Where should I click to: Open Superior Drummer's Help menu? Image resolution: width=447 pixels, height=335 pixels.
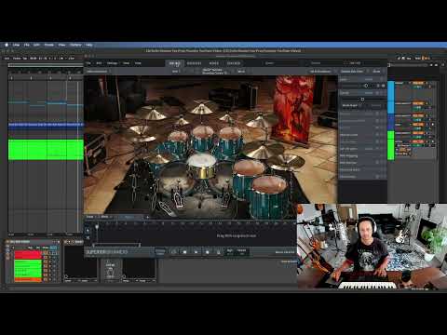(x=138, y=63)
